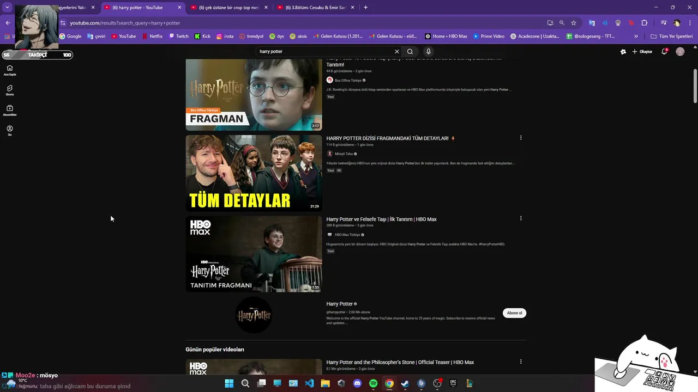This screenshot has height=392, width=698.
Task: Open the Box Office Türkiye channel link
Action: (348, 81)
